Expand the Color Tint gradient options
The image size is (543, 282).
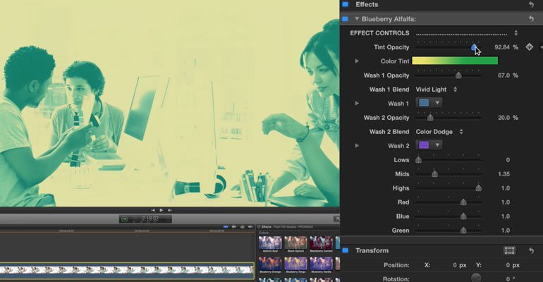coord(357,61)
